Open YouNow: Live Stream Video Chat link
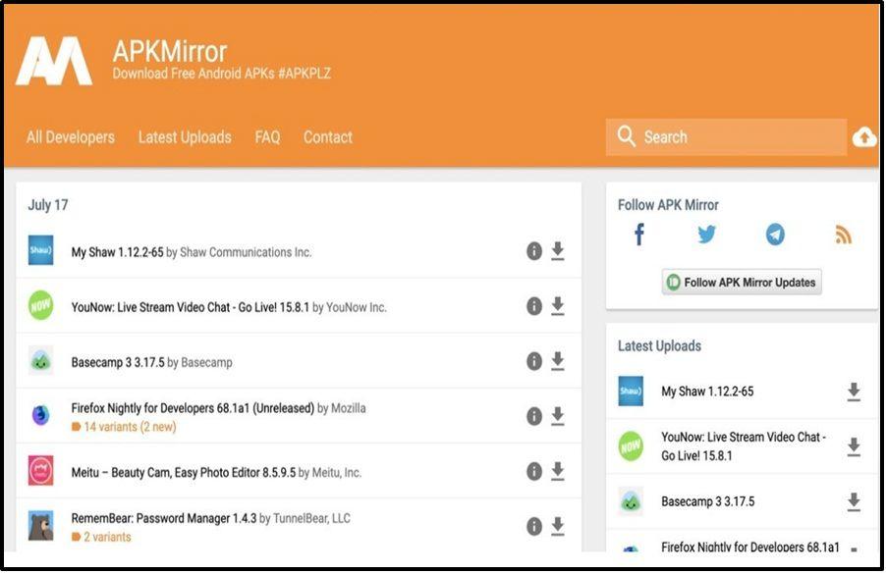This screenshot has width=886, height=574. tap(191, 307)
